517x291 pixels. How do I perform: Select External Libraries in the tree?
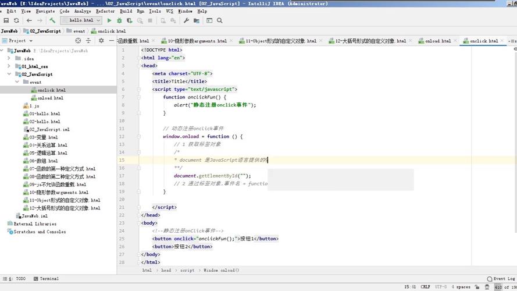pyautogui.click(x=35, y=223)
